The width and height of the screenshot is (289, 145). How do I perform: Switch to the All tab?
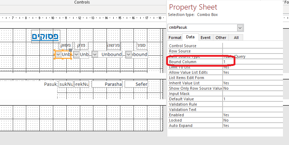point(236,38)
